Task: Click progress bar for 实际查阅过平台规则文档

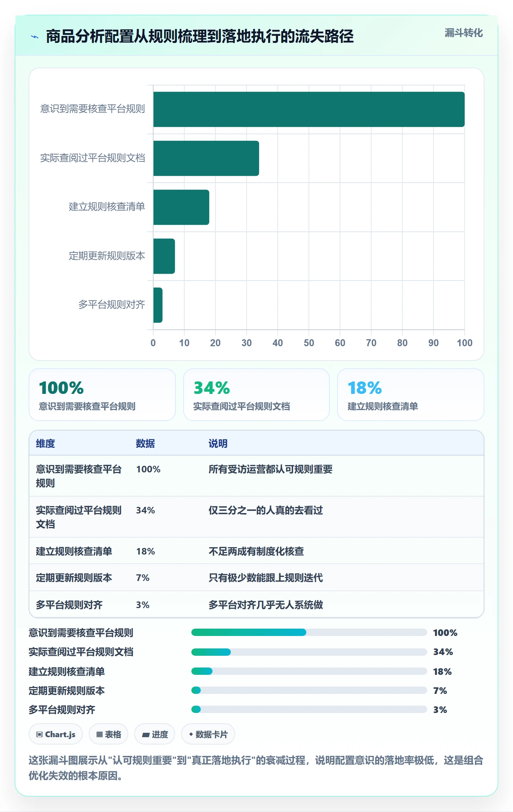Action: point(309,652)
